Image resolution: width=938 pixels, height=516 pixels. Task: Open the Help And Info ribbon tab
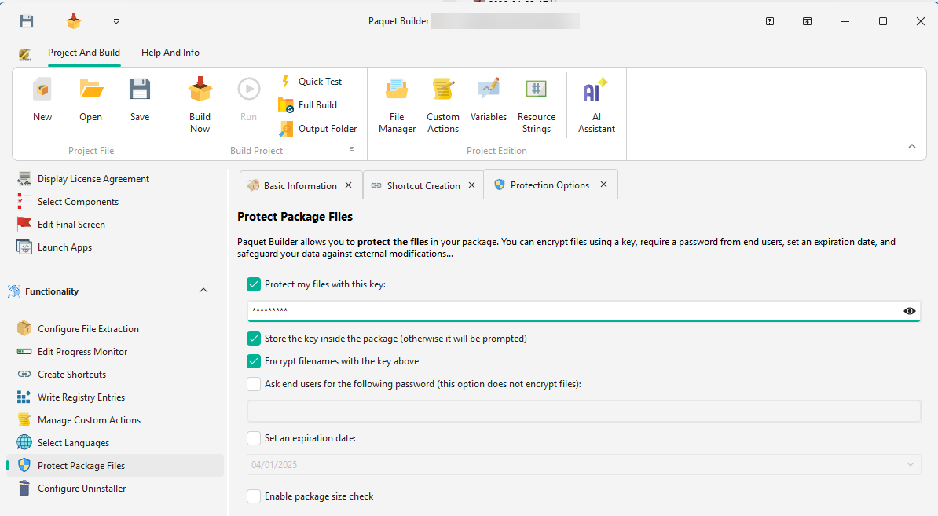(170, 53)
